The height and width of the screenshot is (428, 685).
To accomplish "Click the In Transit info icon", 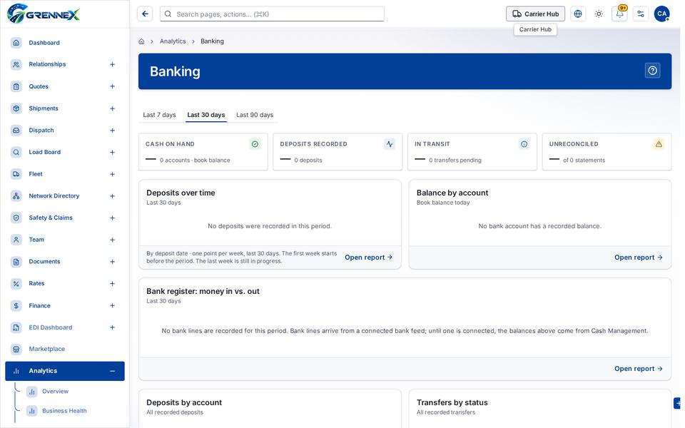I will 524,144.
